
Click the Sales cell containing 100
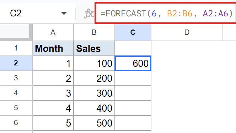pyautogui.click(x=94, y=63)
